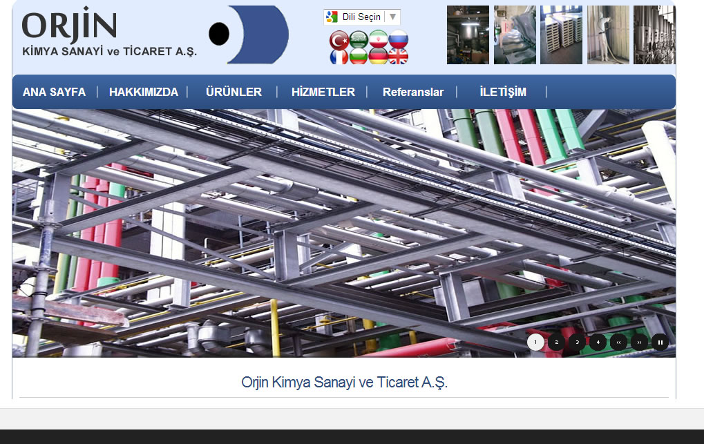Click the French flag icon
The image size is (704, 444).
(x=339, y=57)
